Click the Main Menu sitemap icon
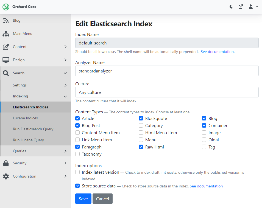 [x=6, y=34]
